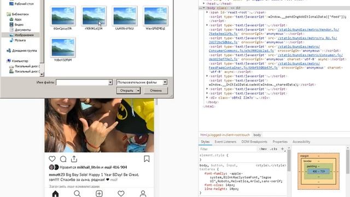350x197 pixels.
Task: Collapse the body element in DevTools
Action: (204, 8)
